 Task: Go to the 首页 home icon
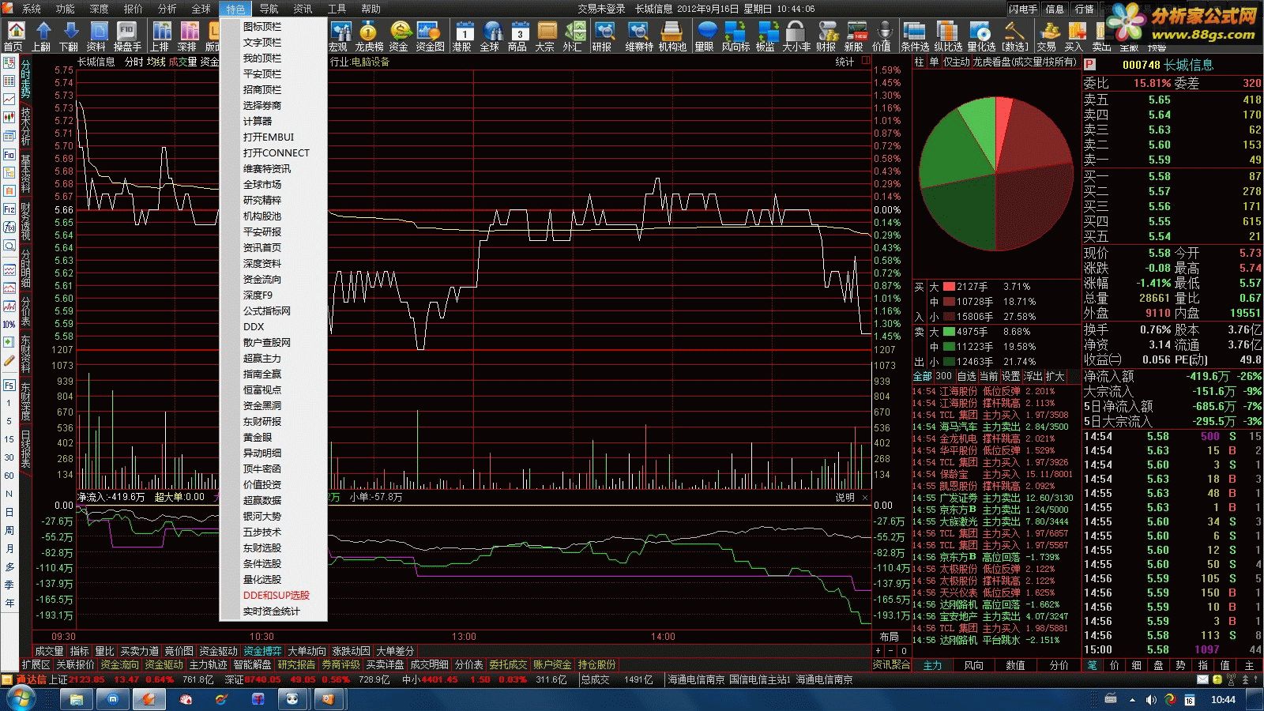(13, 36)
